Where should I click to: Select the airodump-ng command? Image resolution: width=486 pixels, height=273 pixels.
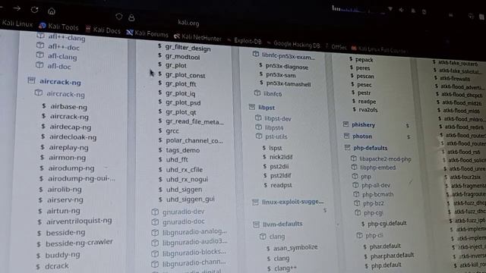[x=71, y=168]
